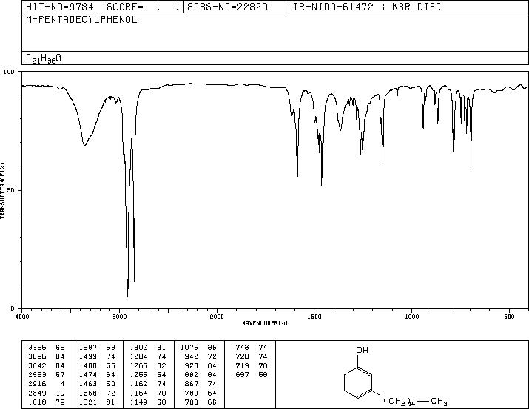The height and width of the screenshot is (409, 529).
Task: Click the 500 wavenumber axis label
Action: point(509,317)
